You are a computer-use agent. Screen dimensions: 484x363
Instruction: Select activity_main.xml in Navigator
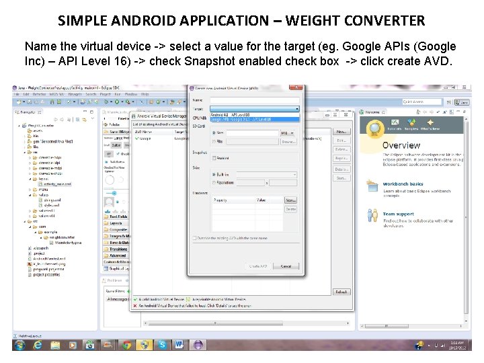[x=55, y=184]
